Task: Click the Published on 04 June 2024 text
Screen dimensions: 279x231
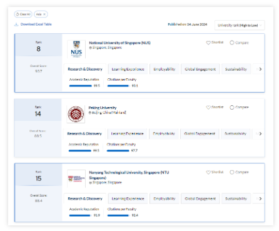Action: coord(188,24)
